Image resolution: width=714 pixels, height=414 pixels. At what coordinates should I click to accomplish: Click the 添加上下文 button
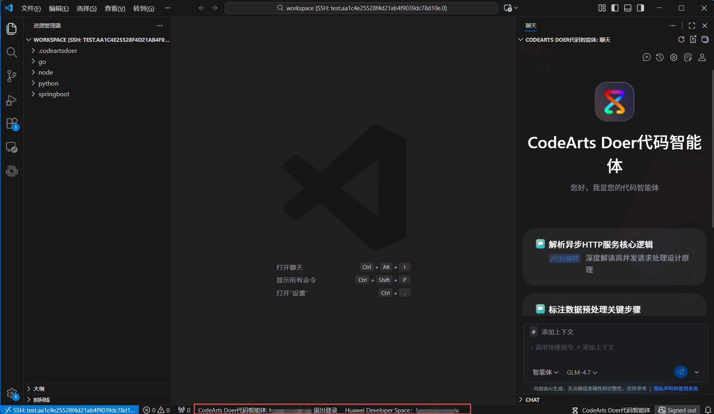(552, 332)
